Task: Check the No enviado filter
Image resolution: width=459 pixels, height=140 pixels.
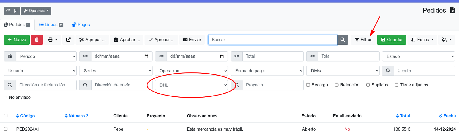Action: pyautogui.click(x=5, y=98)
